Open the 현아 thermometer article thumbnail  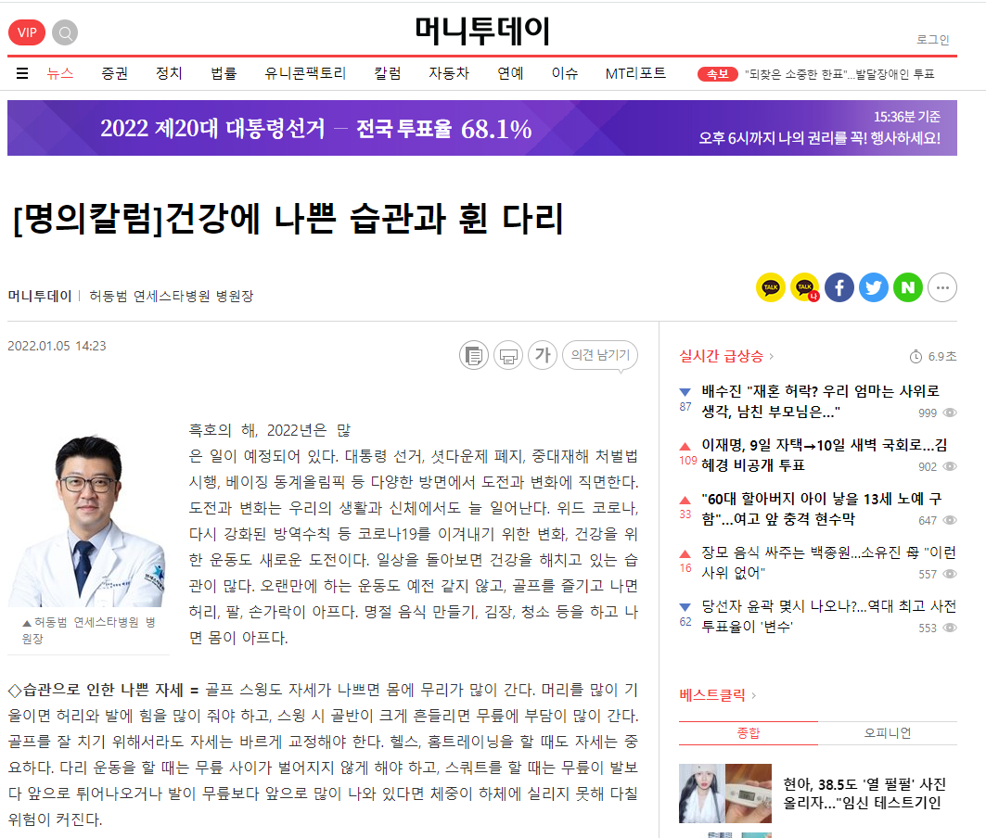point(725,794)
